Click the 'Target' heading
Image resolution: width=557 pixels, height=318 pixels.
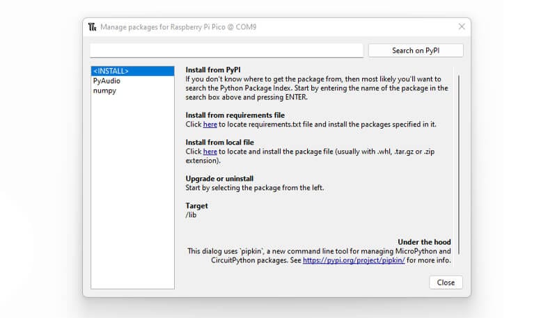(x=196, y=206)
